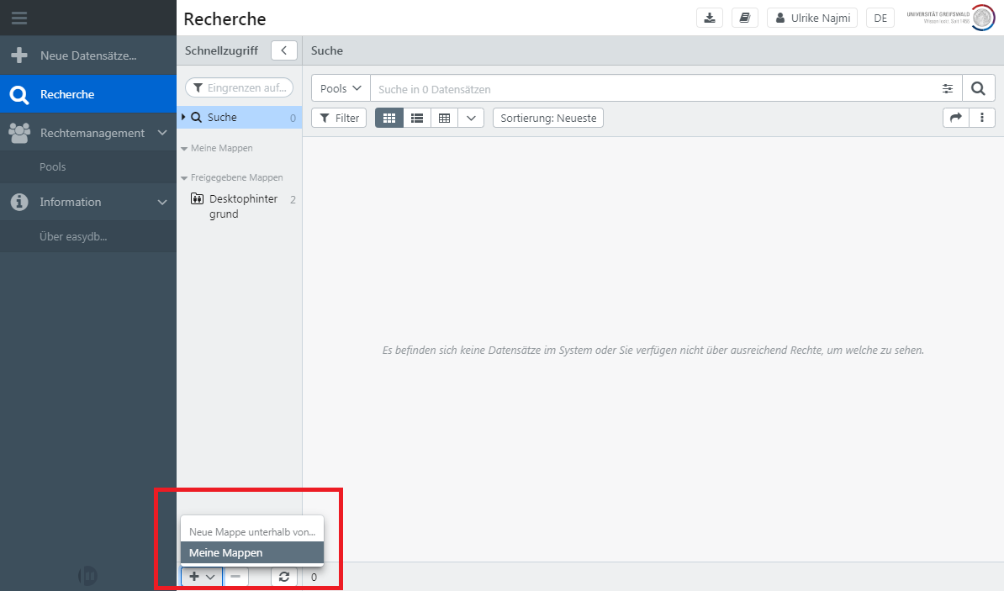1004x591 pixels.
Task: Click the reload folders icon
Action: pos(284,577)
